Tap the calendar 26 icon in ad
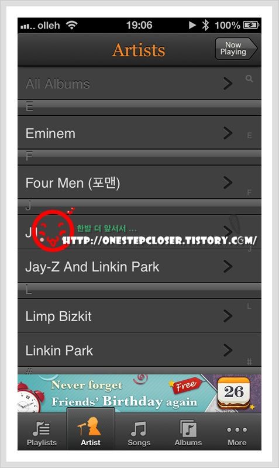The height and width of the screenshot is (468, 279). [x=234, y=393]
